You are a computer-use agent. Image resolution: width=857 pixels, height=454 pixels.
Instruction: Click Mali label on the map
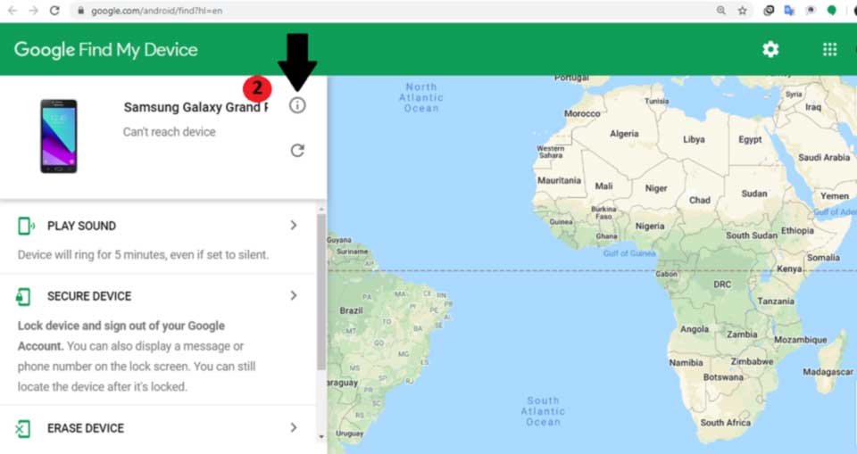click(604, 186)
